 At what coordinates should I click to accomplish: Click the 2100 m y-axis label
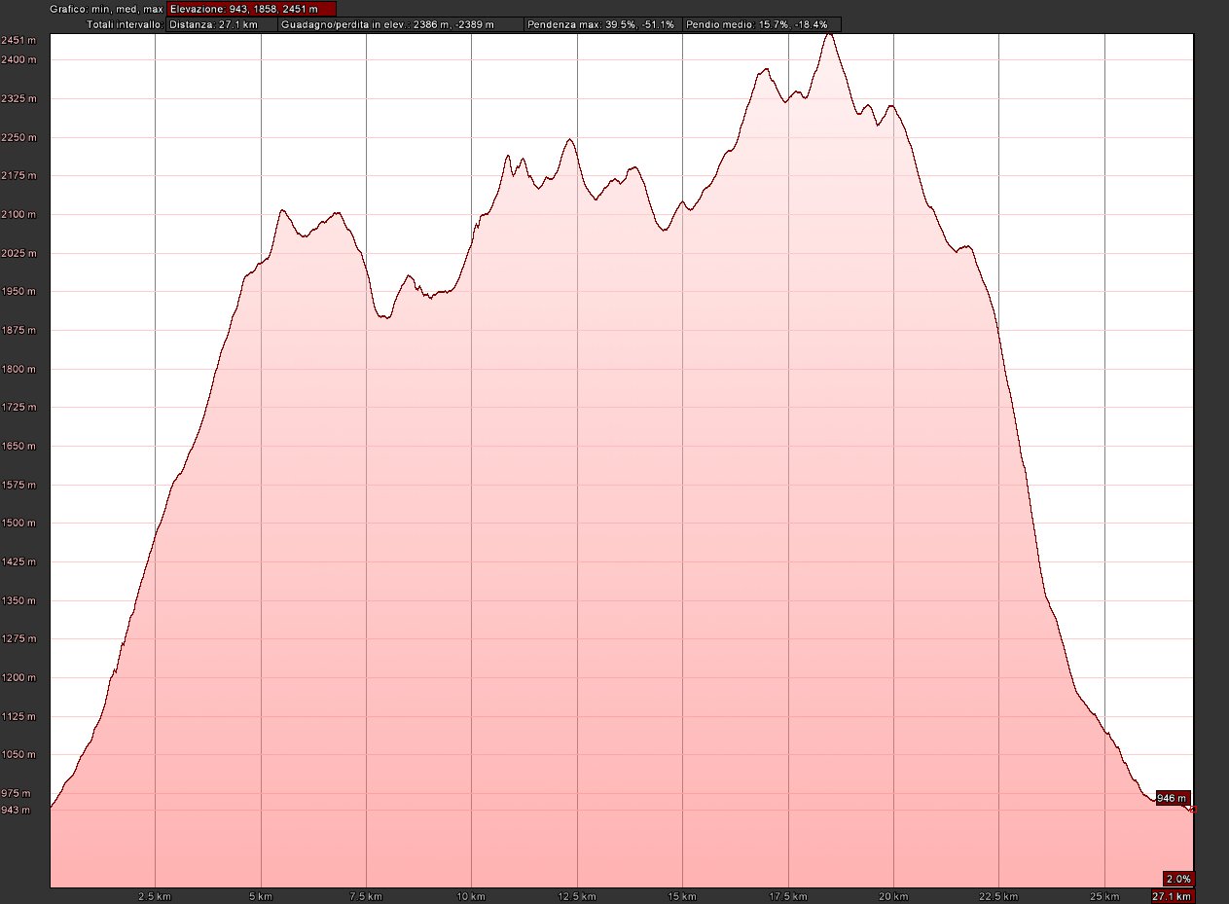click(x=19, y=214)
